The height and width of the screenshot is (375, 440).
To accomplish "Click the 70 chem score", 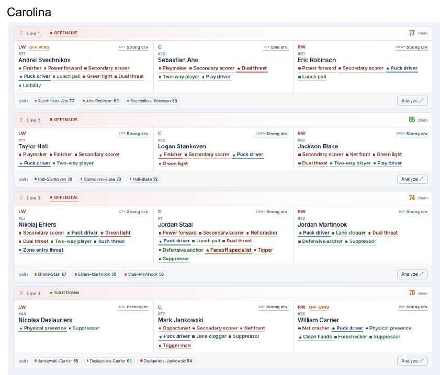I will coord(412,293).
